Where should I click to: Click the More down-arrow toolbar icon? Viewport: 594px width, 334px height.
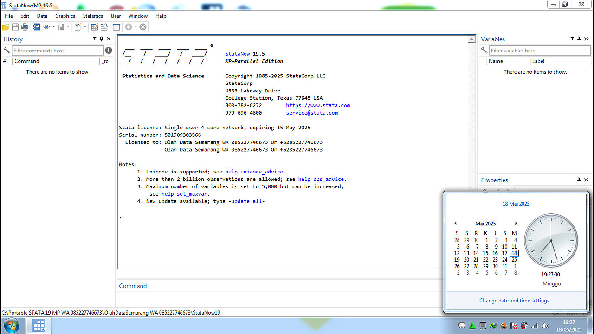pyautogui.click(x=128, y=27)
